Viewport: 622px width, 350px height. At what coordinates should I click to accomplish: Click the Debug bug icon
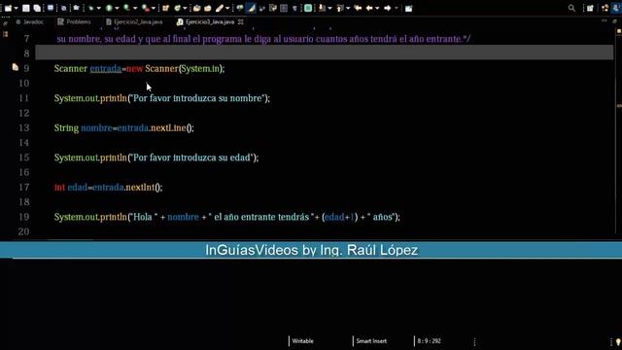click(91, 8)
